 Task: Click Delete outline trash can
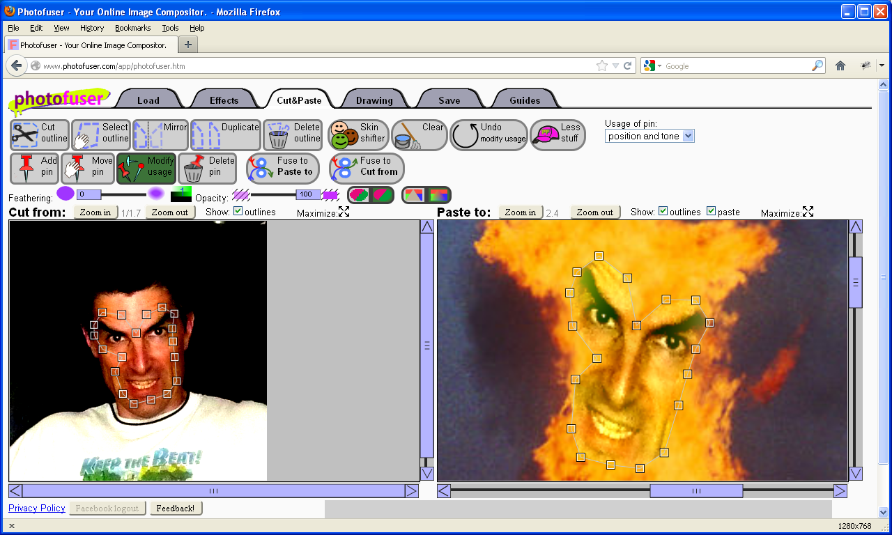click(293, 135)
